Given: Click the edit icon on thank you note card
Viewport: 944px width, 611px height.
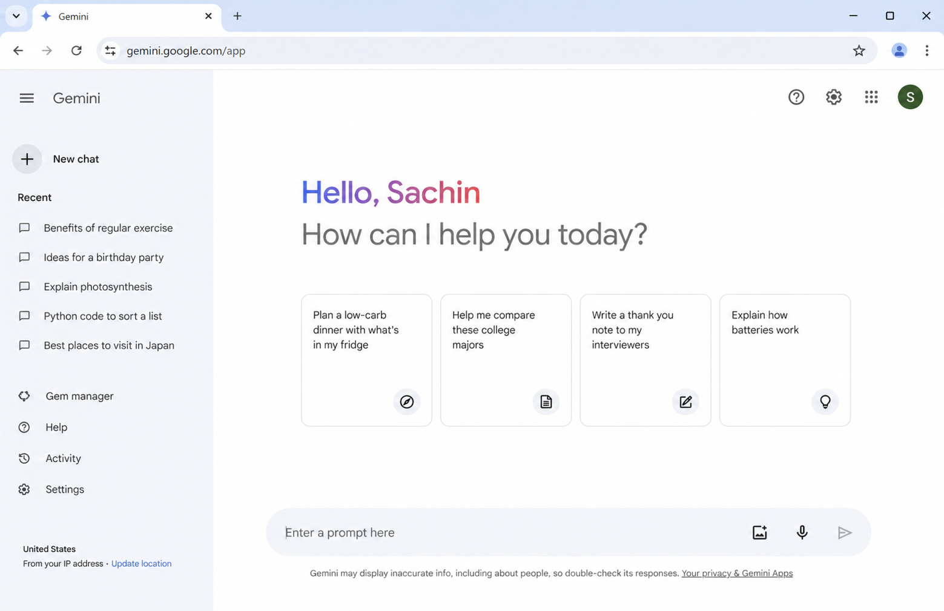Looking at the screenshot, I should (685, 401).
